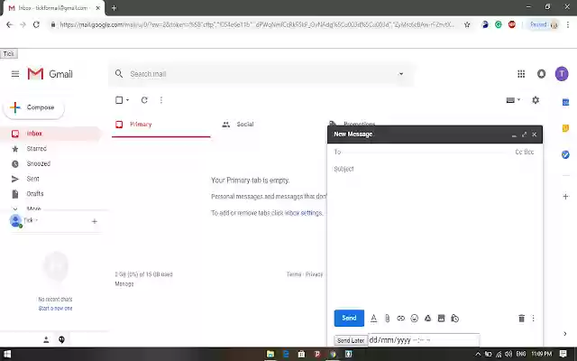
Task: Toggle confidential mode icon
Action: (x=454, y=319)
